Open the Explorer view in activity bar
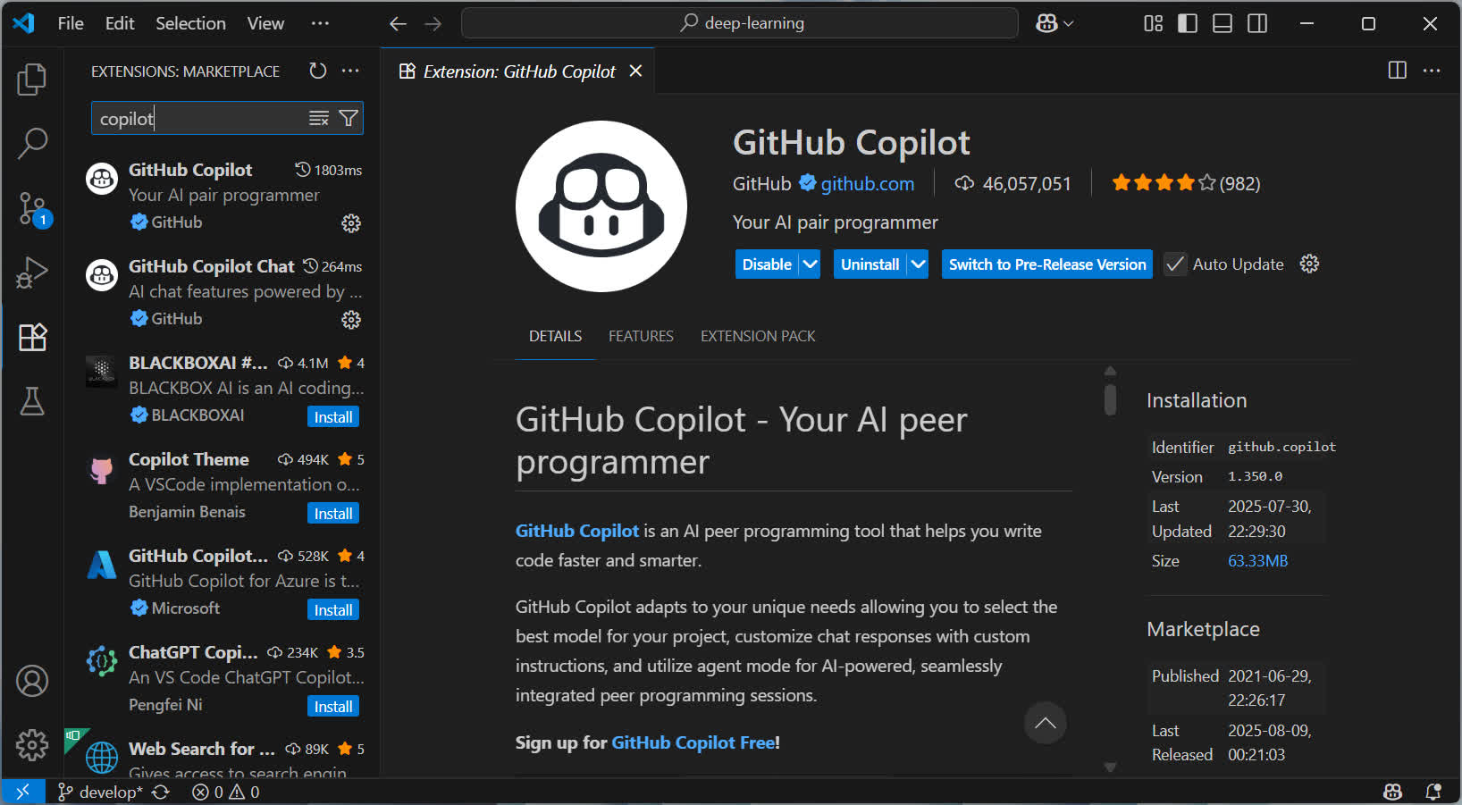 pos(32,80)
